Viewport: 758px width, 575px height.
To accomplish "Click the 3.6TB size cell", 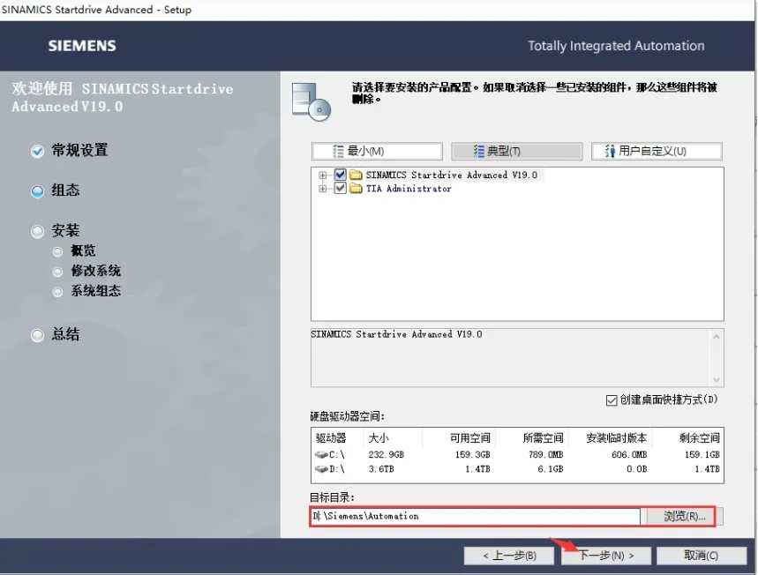I will (x=381, y=468).
